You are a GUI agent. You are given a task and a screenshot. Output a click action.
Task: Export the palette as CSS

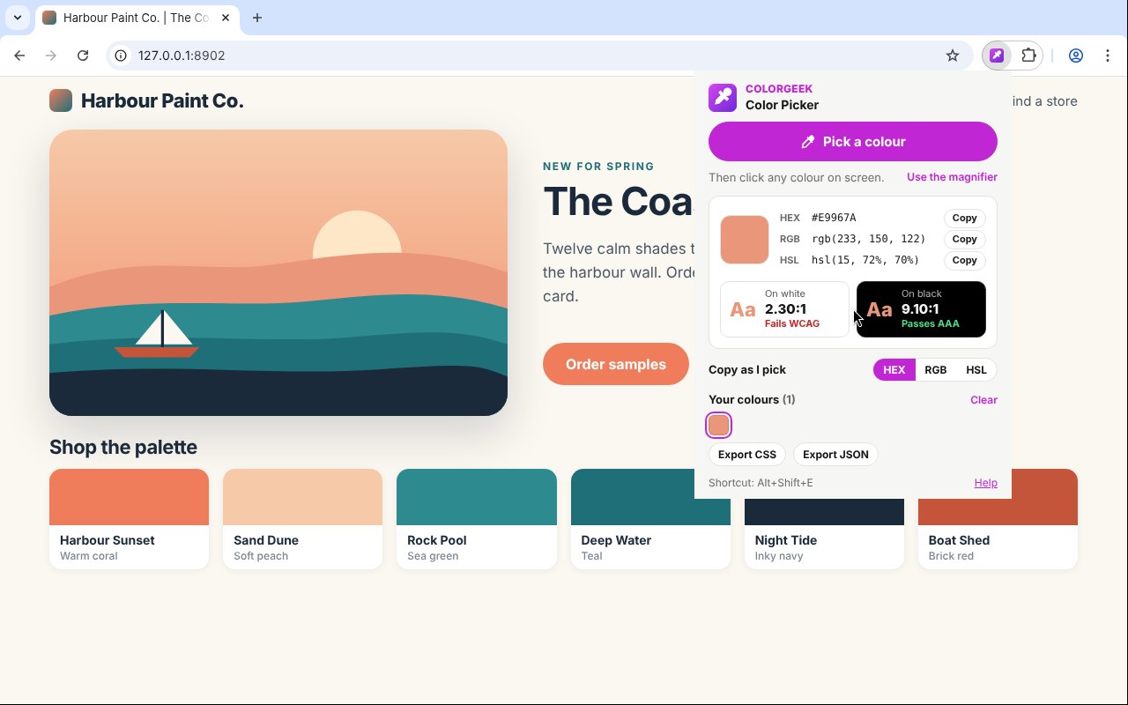[747, 455]
